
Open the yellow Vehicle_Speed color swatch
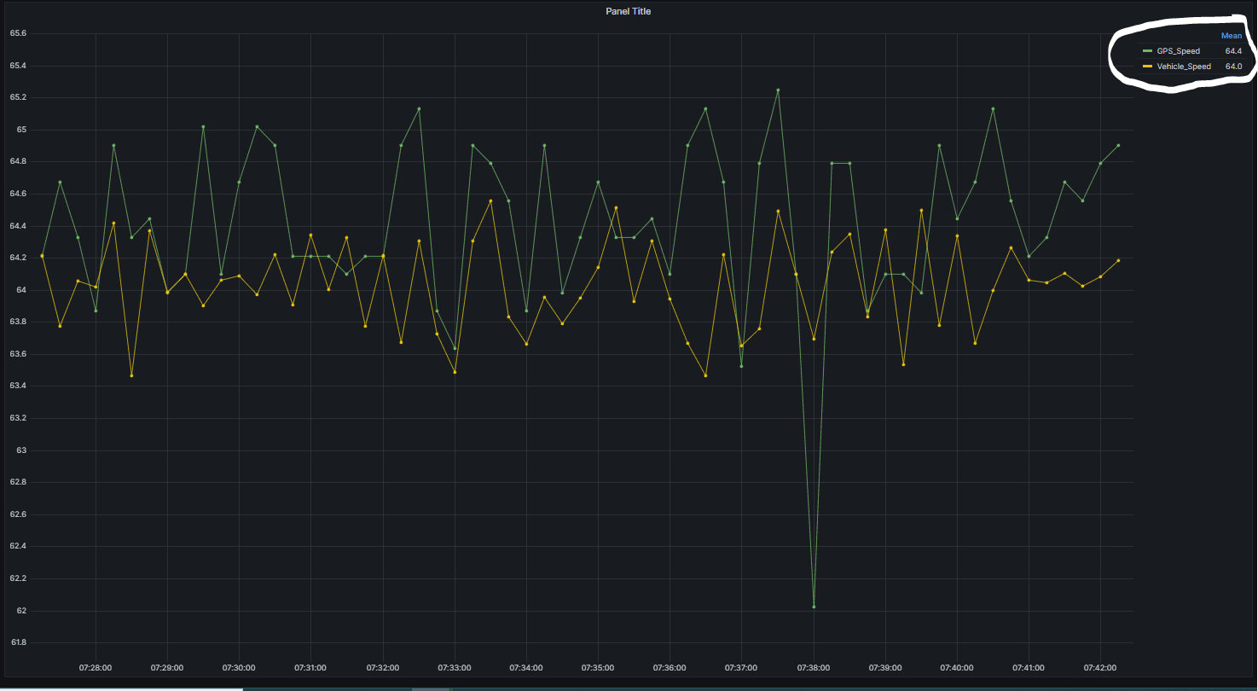1147,66
